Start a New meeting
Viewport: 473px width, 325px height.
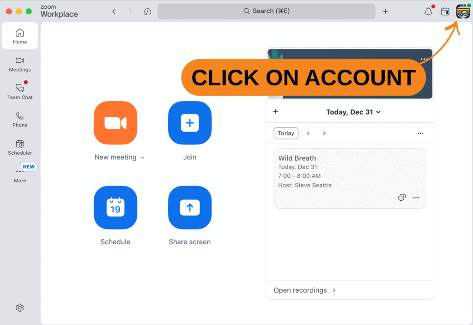click(x=115, y=123)
